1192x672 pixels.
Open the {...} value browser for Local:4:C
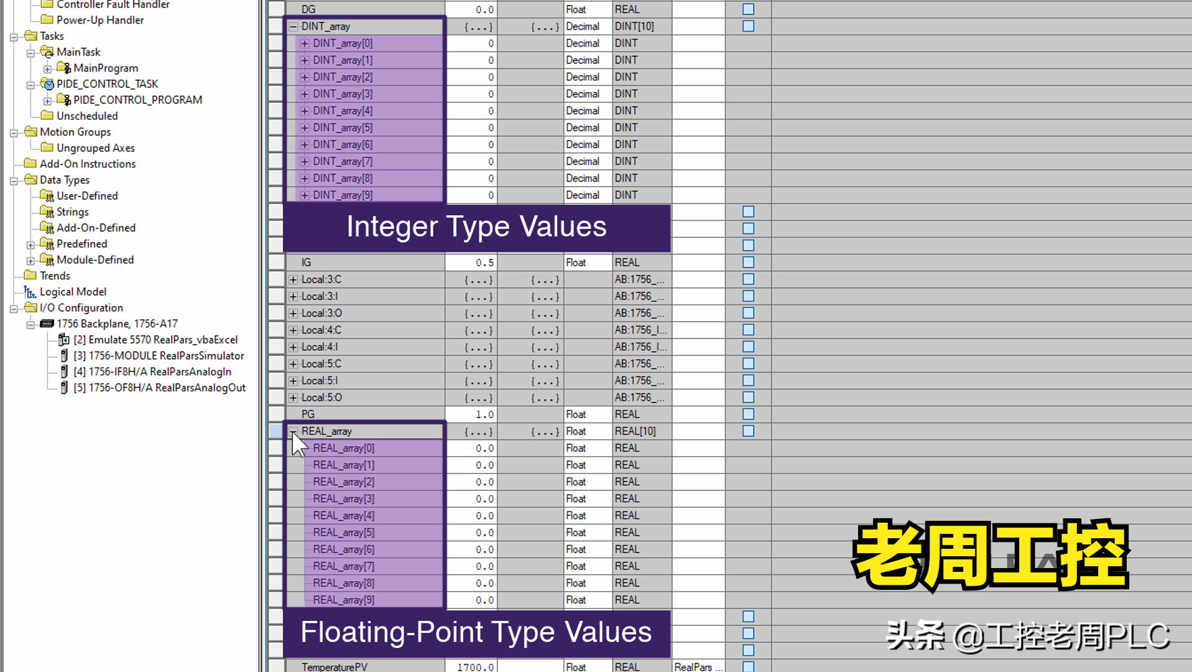click(478, 330)
